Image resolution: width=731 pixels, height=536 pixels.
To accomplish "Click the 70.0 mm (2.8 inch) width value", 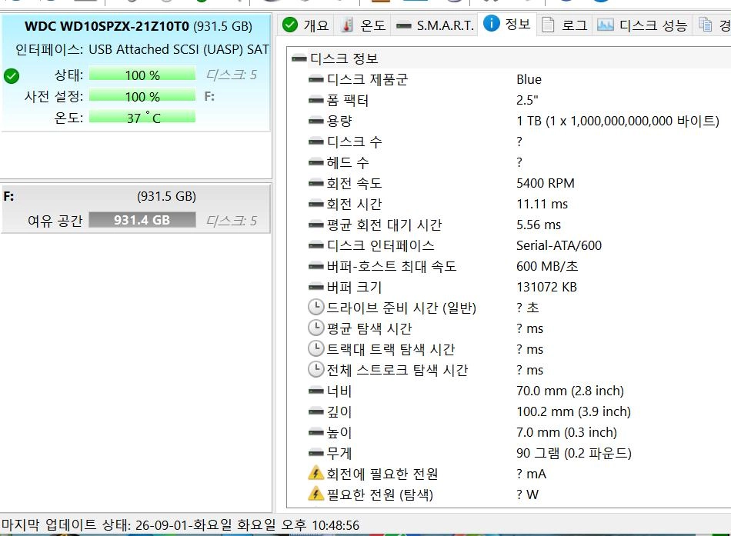I will click(x=569, y=391).
